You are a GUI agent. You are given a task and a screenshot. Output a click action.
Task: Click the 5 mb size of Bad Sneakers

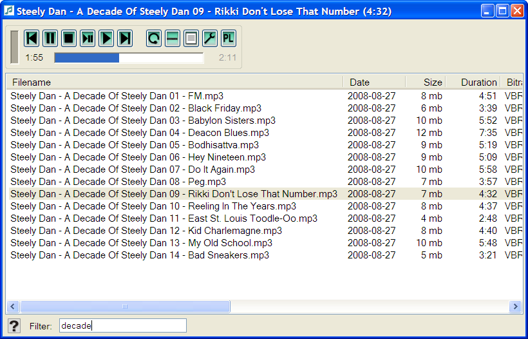431,255
